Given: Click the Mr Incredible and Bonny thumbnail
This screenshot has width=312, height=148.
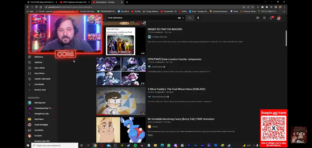Looking at the screenshot, I should click(x=121, y=130).
